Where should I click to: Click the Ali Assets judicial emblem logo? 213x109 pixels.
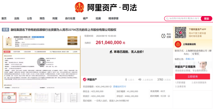(x=80, y=7)
